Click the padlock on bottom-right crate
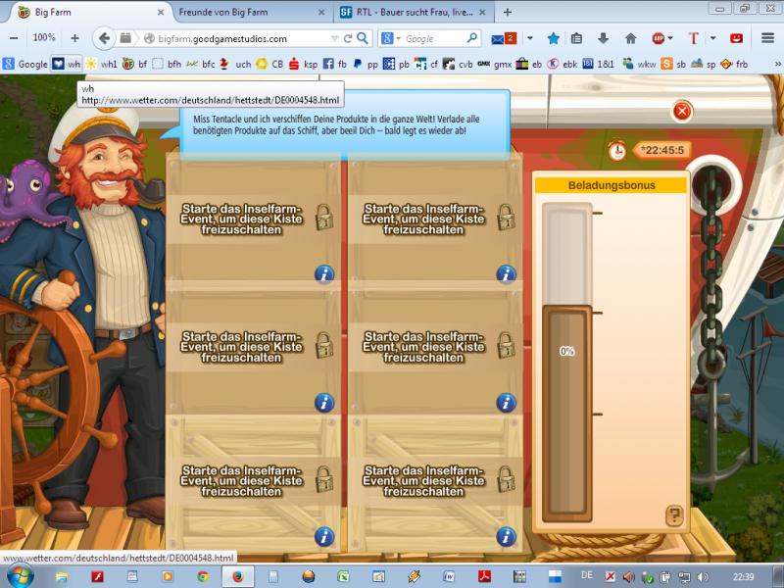784x588 pixels. 507,479
